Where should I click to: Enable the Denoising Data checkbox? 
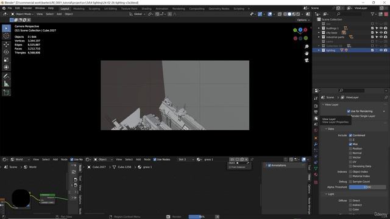(350, 166)
